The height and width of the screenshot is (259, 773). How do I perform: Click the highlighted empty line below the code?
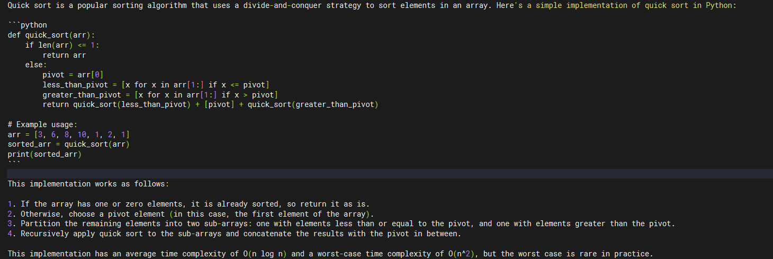pyautogui.click(x=386, y=174)
